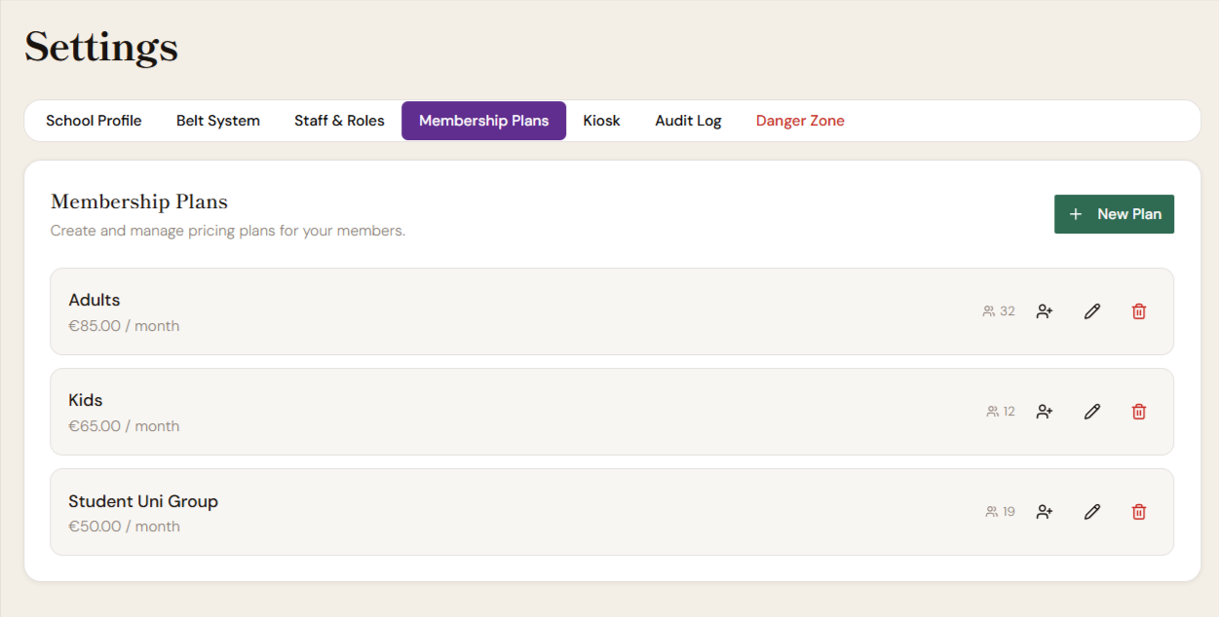Add a member to Student Uni Group
This screenshot has width=1219, height=617.
(1045, 512)
